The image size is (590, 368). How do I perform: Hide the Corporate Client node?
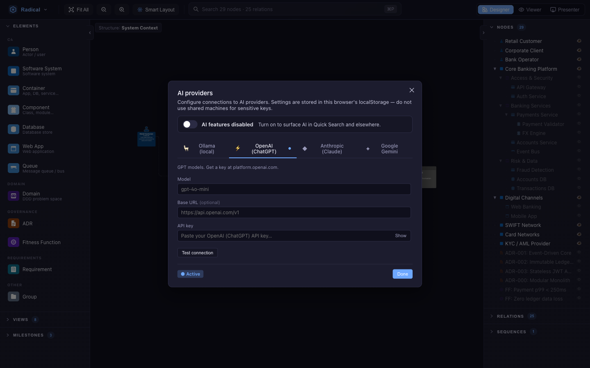coord(579,50)
